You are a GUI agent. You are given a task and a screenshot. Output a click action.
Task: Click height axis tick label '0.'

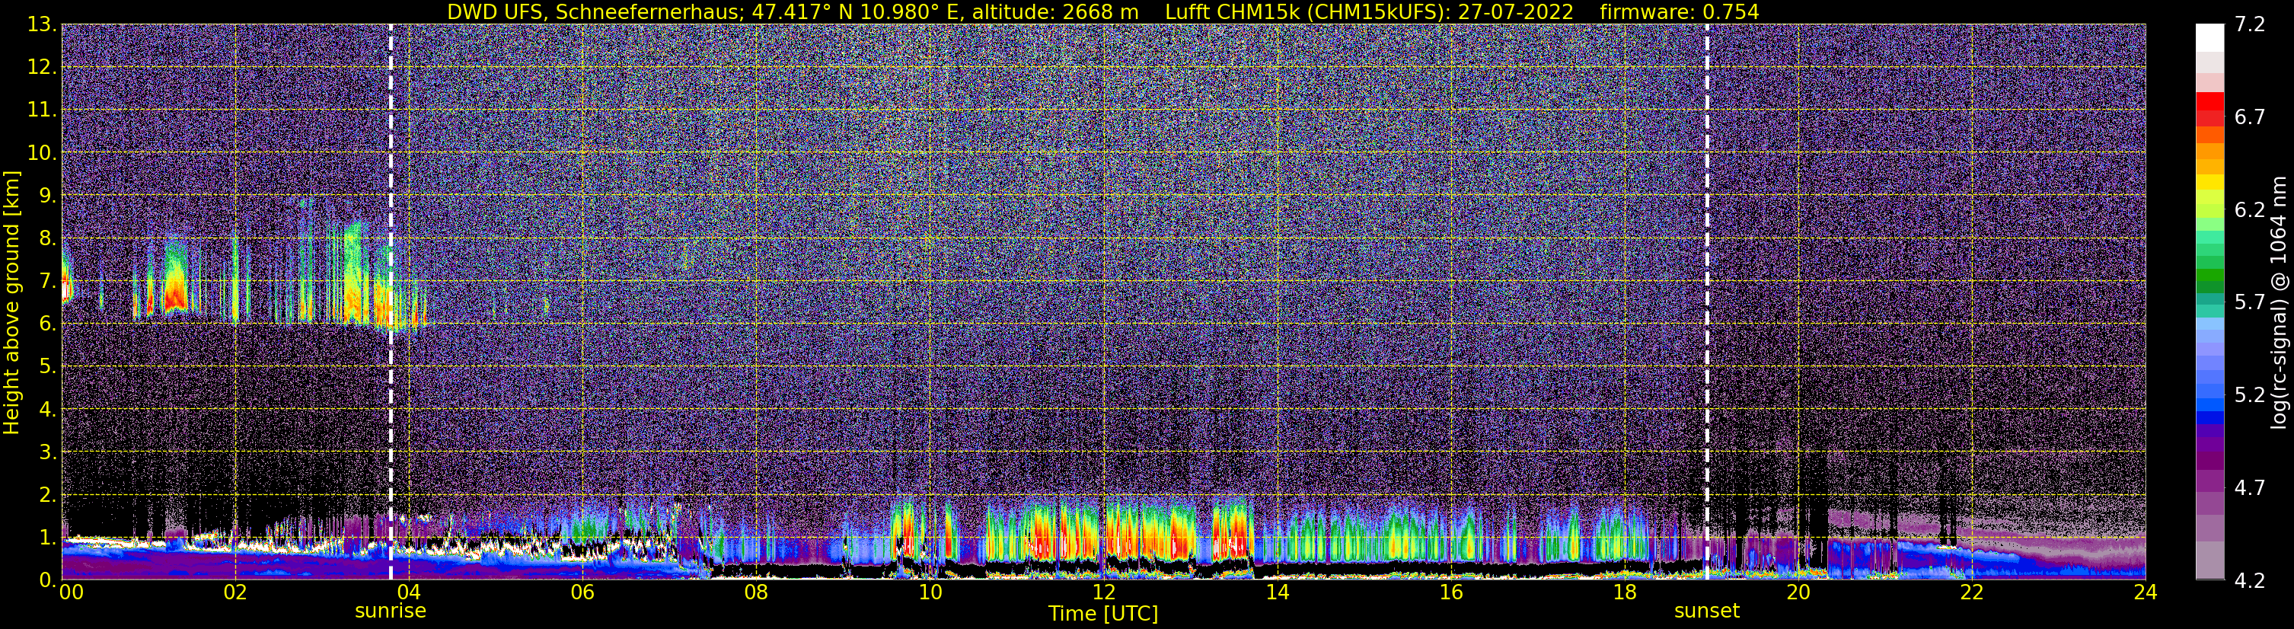pyautogui.click(x=47, y=580)
